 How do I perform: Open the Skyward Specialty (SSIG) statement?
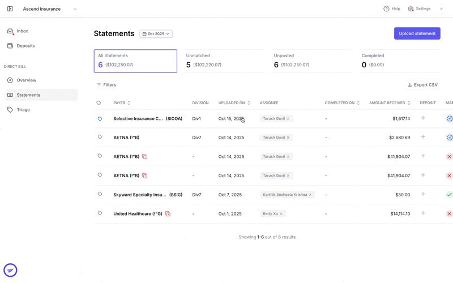tap(148, 195)
